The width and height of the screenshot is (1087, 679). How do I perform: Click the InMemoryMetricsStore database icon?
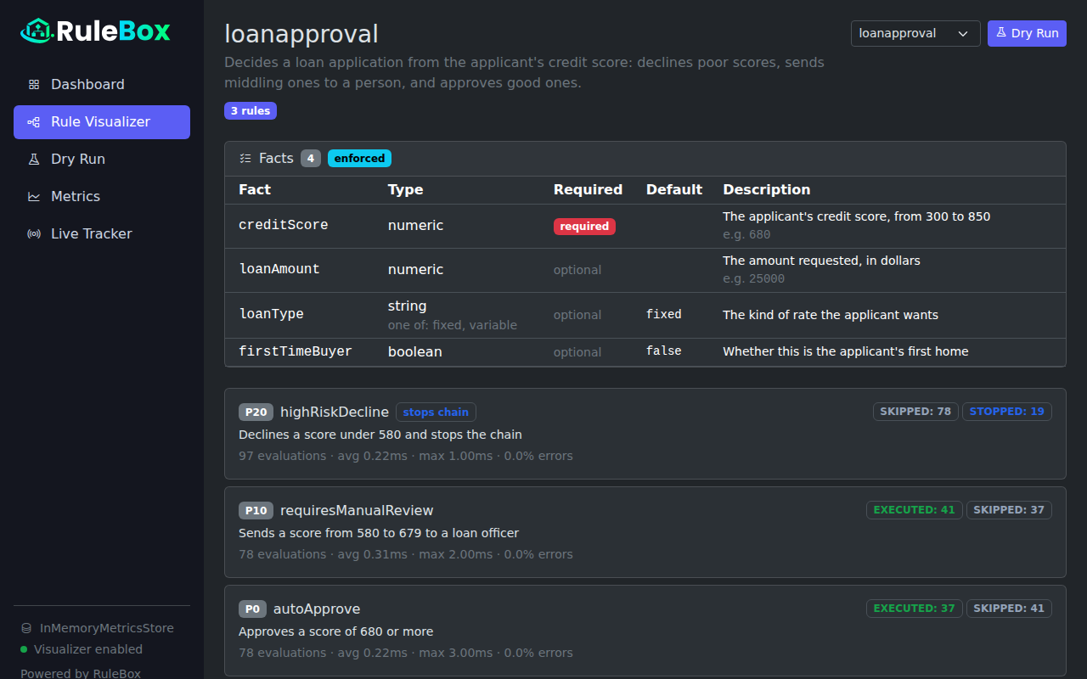[x=26, y=629]
